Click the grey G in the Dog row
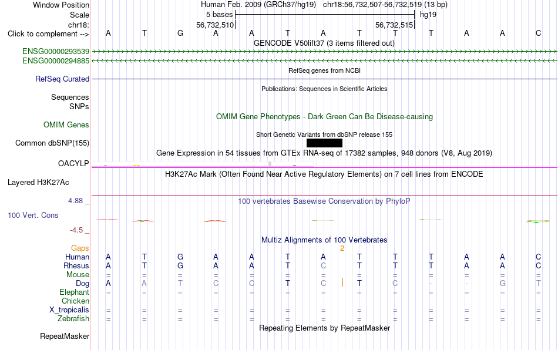 point(502,284)
